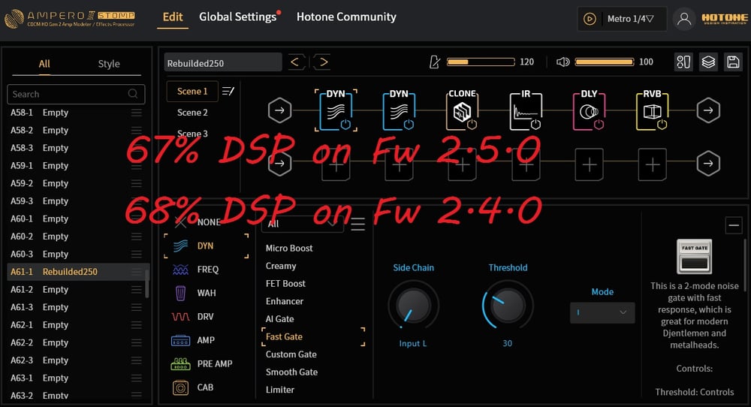Viewport: 751px width, 407px height.
Task: Open the A60-3 Empty row menu handle
Action: coord(137,254)
